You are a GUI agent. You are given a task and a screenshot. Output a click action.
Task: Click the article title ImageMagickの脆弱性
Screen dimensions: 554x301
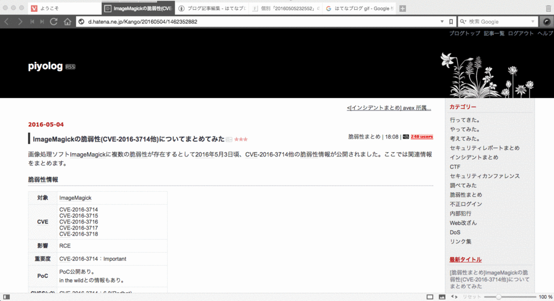(x=129, y=139)
